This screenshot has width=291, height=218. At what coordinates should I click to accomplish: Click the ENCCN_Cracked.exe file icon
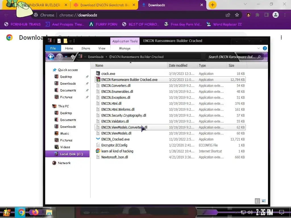point(98,139)
